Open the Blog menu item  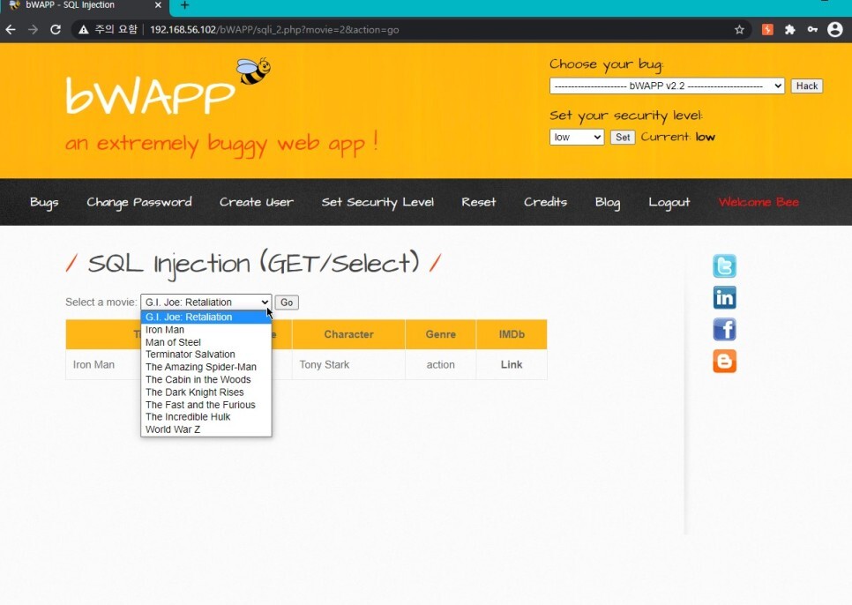click(x=608, y=203)
